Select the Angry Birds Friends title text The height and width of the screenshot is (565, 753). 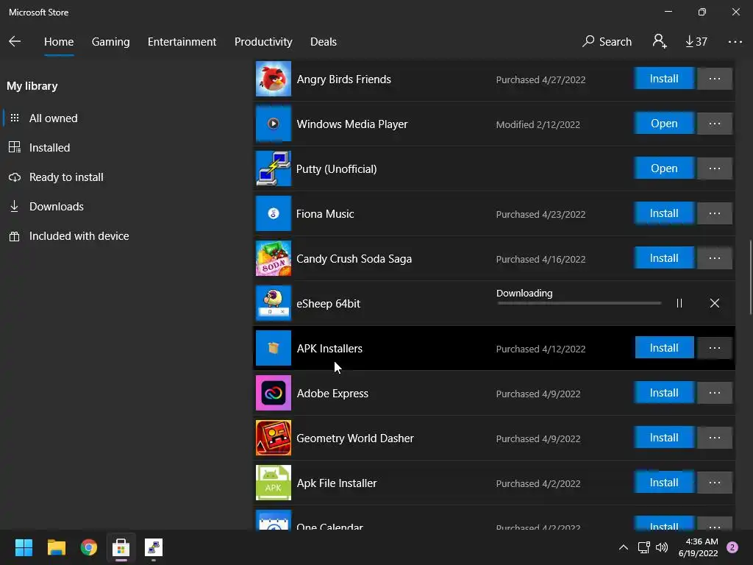(x=344, y=79)
